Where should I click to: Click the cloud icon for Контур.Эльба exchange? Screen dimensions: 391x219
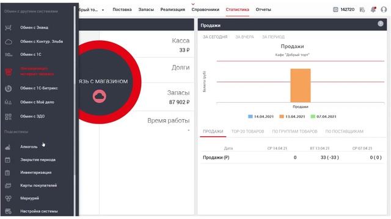pos(9,42)
